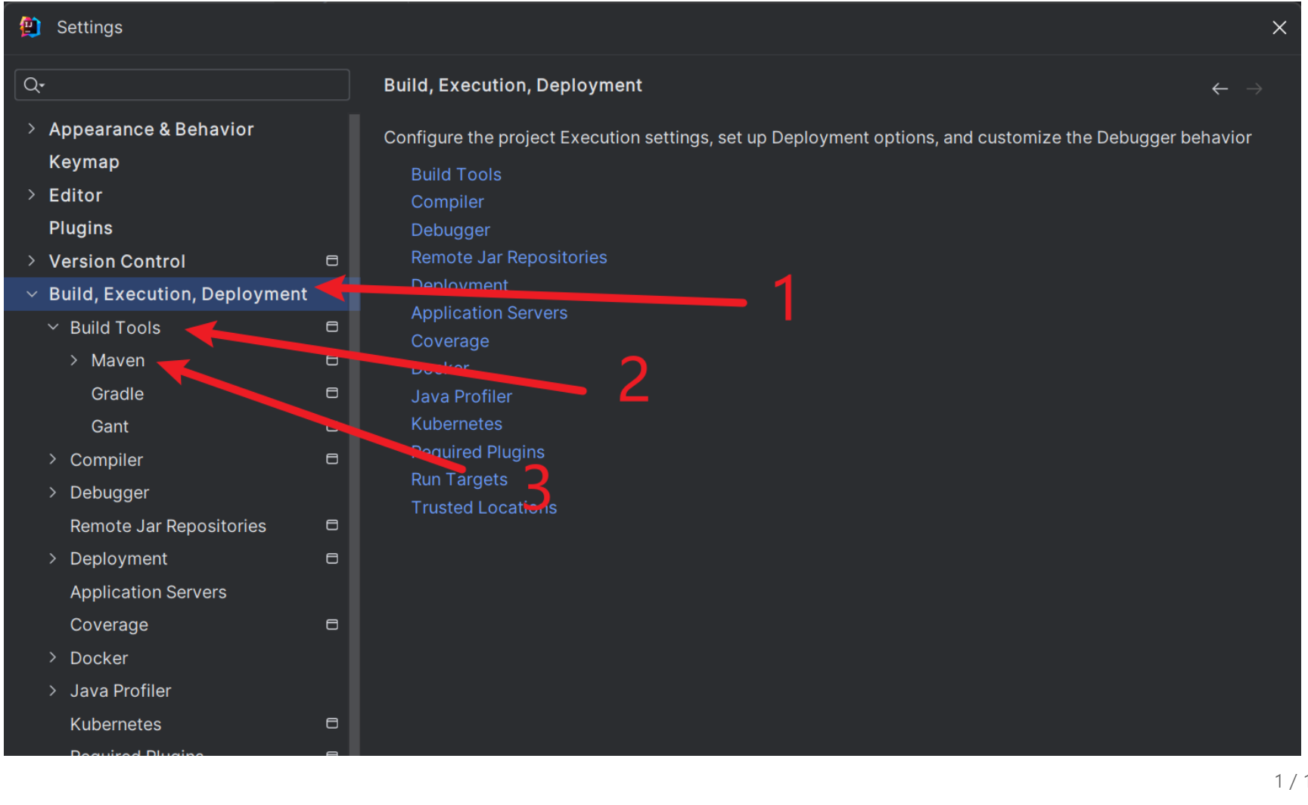Click the forward navigation arrow
This screenshot has width=1308, height=805.
(1254, 89)
